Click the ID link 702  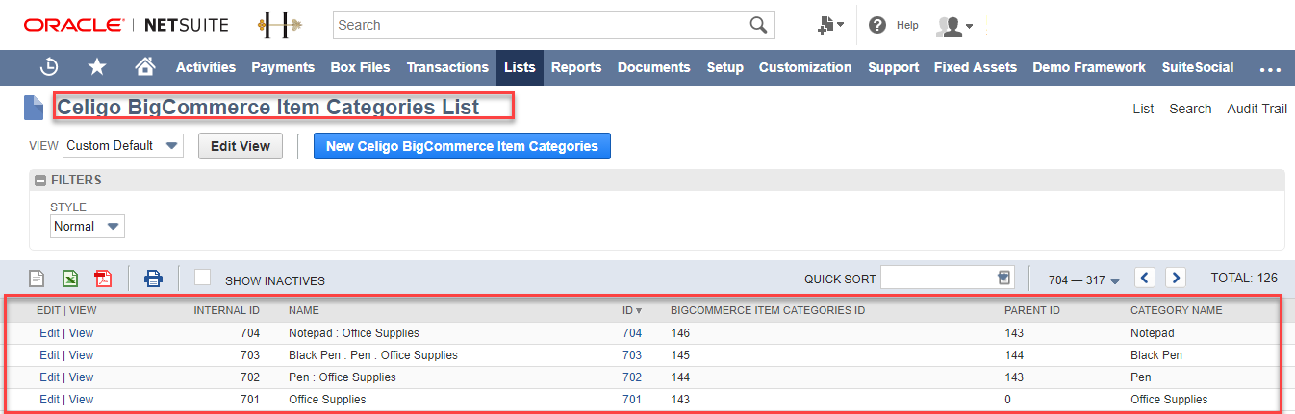[x=632, y=377]
